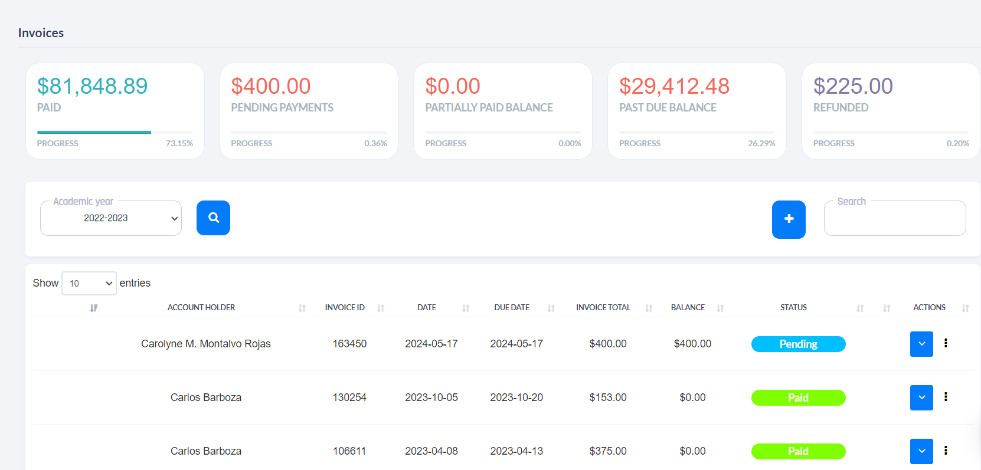Sort by Invoice ID column arrows
The width and height of the screenshot is (981, 470).
pyautogui.click(x=381, y=308)
